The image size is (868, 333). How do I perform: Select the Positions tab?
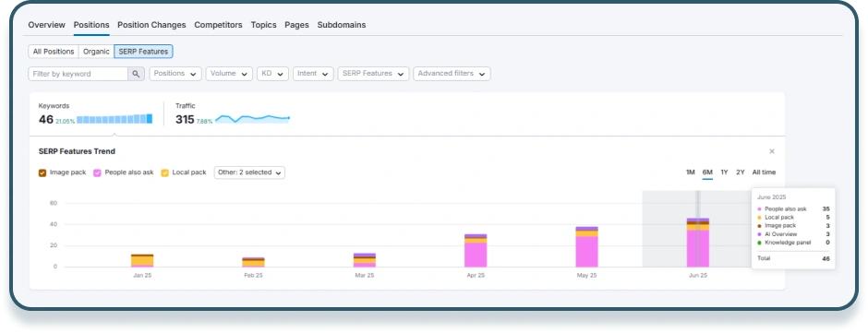tap(91, 25)
